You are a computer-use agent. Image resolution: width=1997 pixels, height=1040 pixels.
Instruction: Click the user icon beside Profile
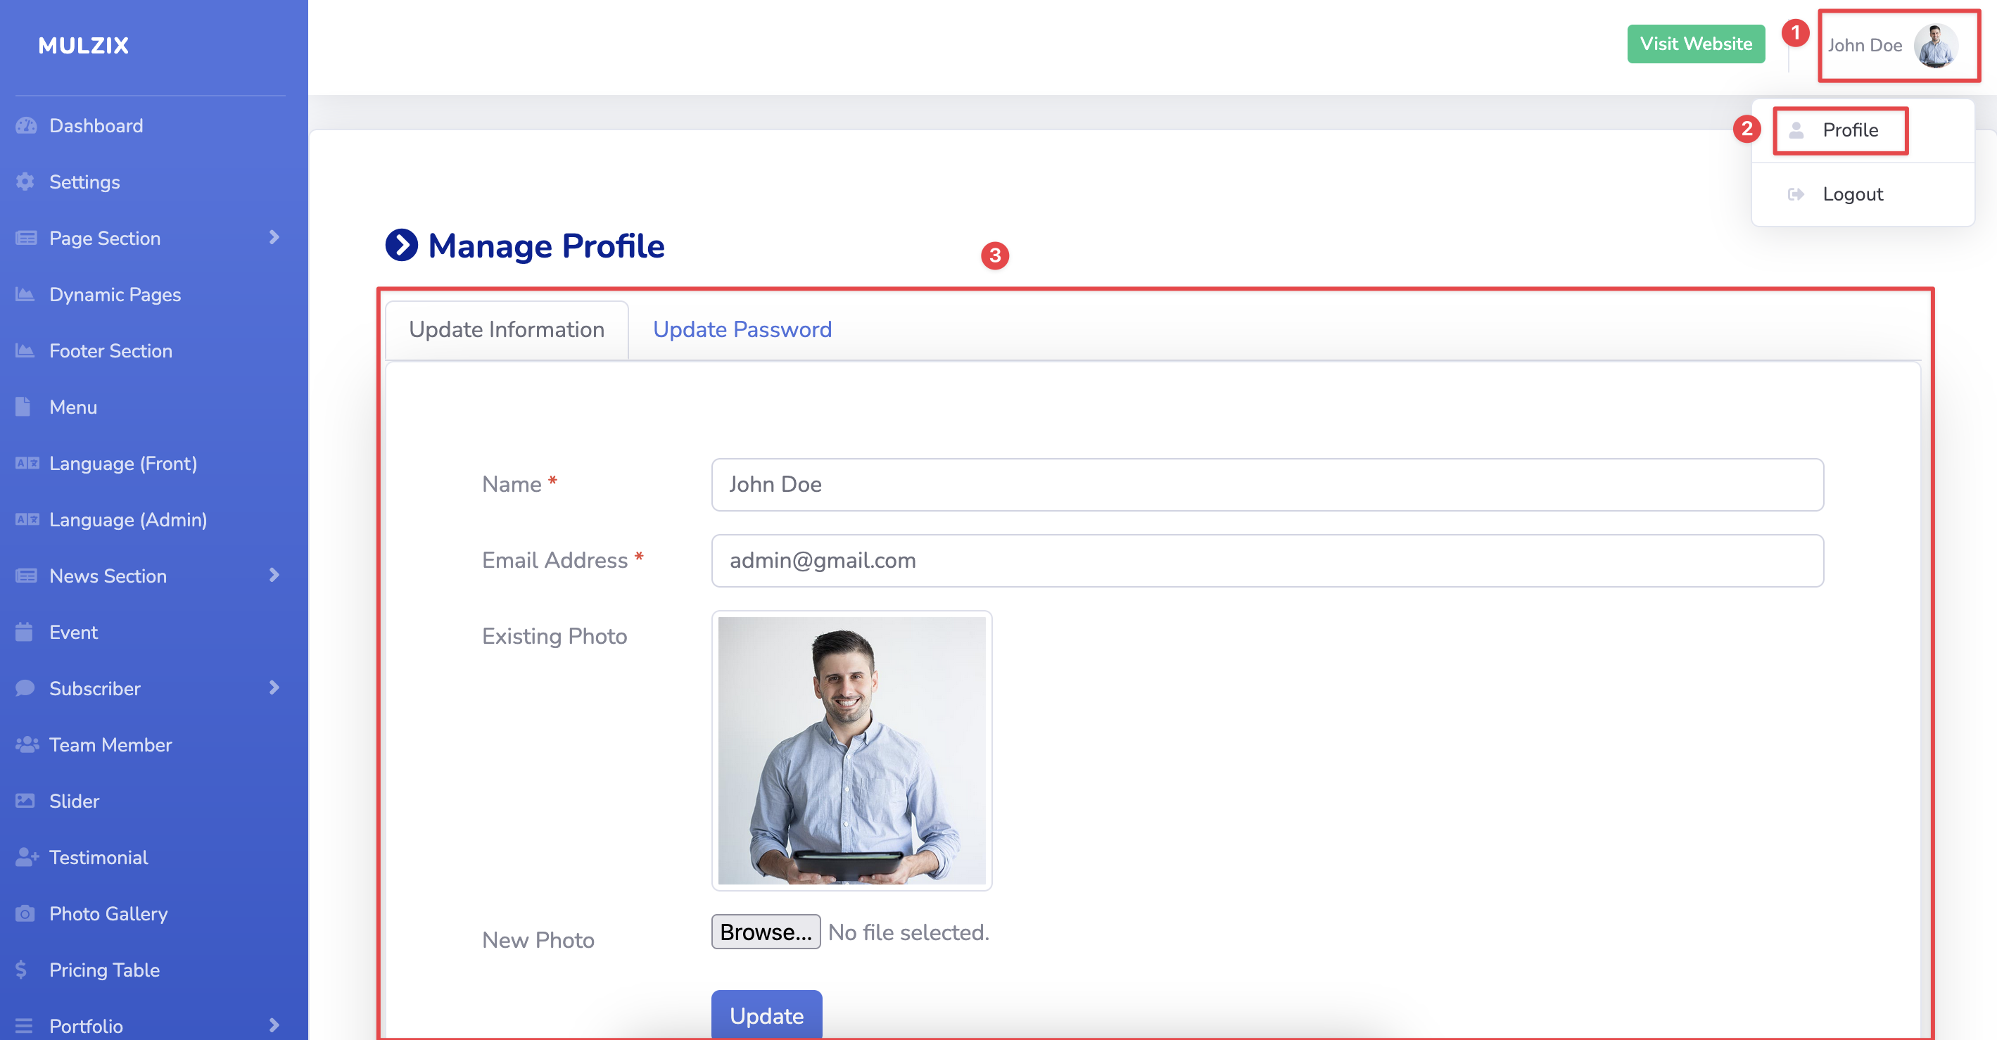point(1796,130)
